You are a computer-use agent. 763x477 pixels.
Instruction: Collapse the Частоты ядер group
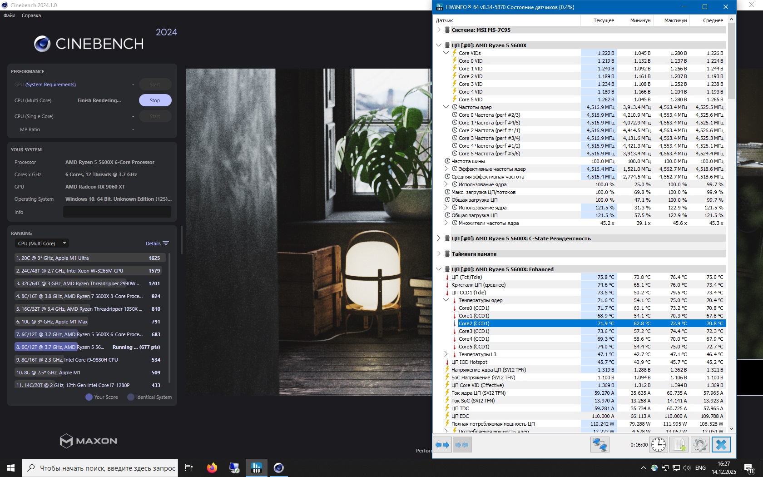446,107
